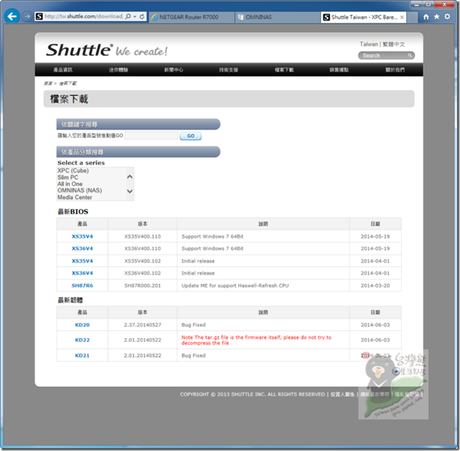Switch to the NETGEAR Router R7000 tab
This screenshot has height=451, width=460.
[191, 17]
